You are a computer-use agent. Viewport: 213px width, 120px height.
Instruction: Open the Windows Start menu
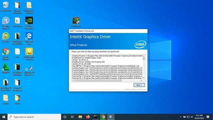click(x=4, y=117)
